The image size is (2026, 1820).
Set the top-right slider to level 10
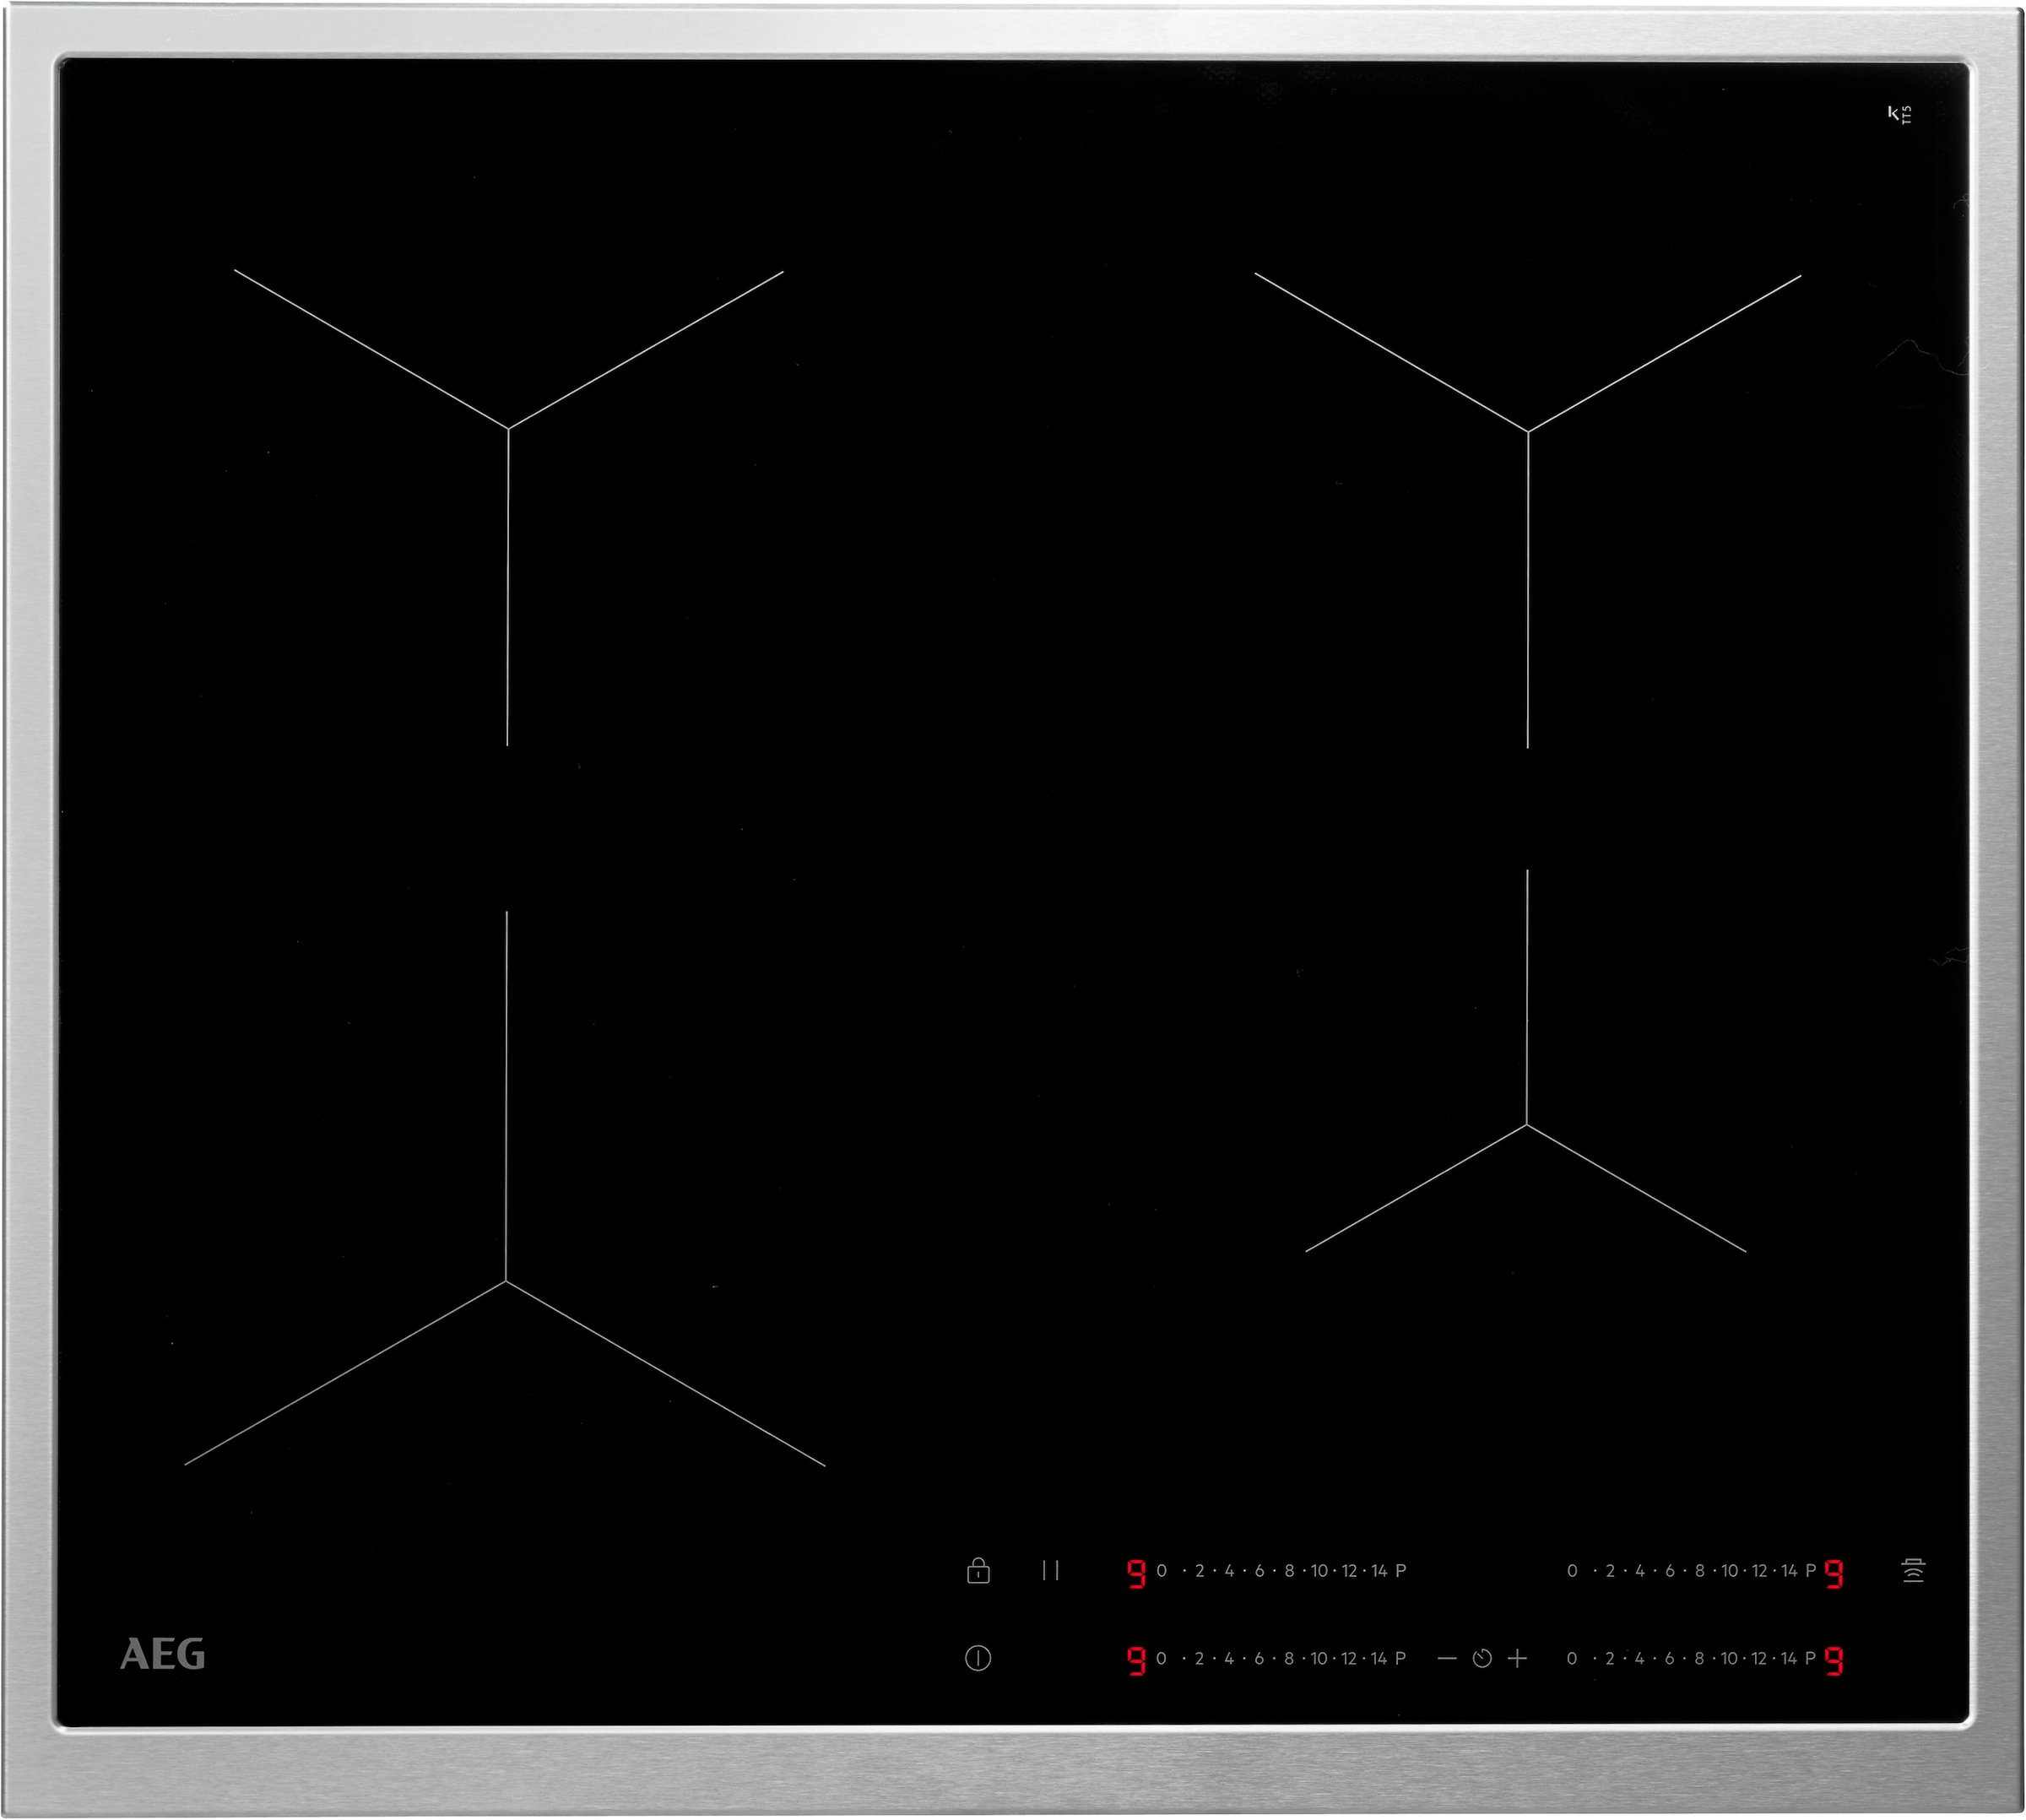click(1729, 1571)
